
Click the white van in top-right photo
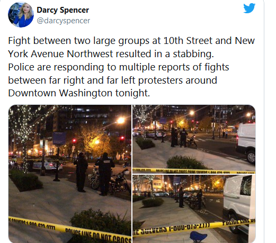pos(246,142)
